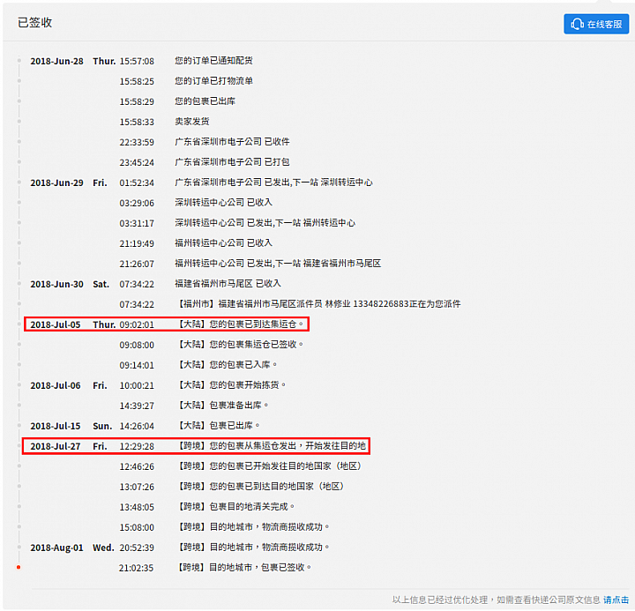Click the 2018-Jun-30 date label
Screen dimensions: 635x611
pos(56,284)
